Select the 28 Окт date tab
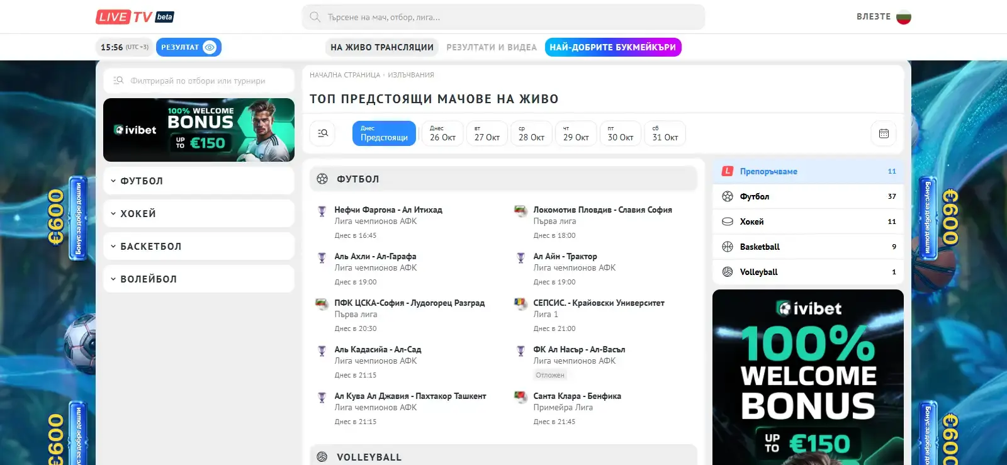 coord(531,133)
